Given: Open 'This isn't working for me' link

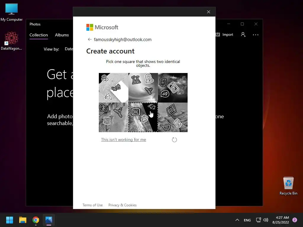Looking at the screenshot, I should tap(123, 140).
